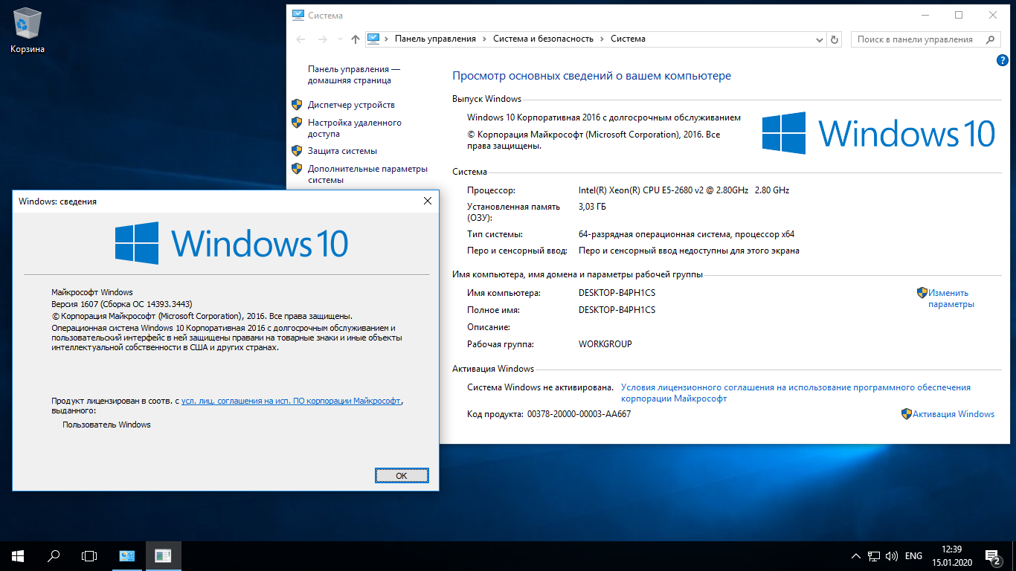Viewport: 1016px width, 571px height.
Task: Open the Action Center notifications icon
Action: (992, 556)
